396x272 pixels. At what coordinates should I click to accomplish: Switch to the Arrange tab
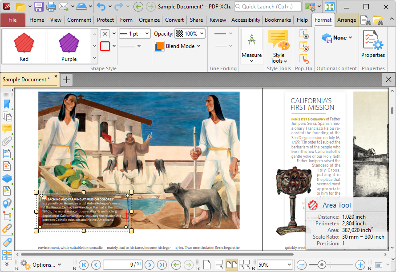pyautogui.click(x=347, y=20)
